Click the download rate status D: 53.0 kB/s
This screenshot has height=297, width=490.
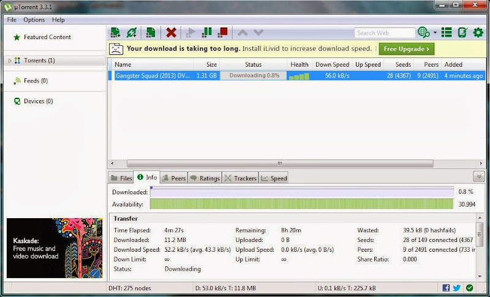(x=225, y=288)
